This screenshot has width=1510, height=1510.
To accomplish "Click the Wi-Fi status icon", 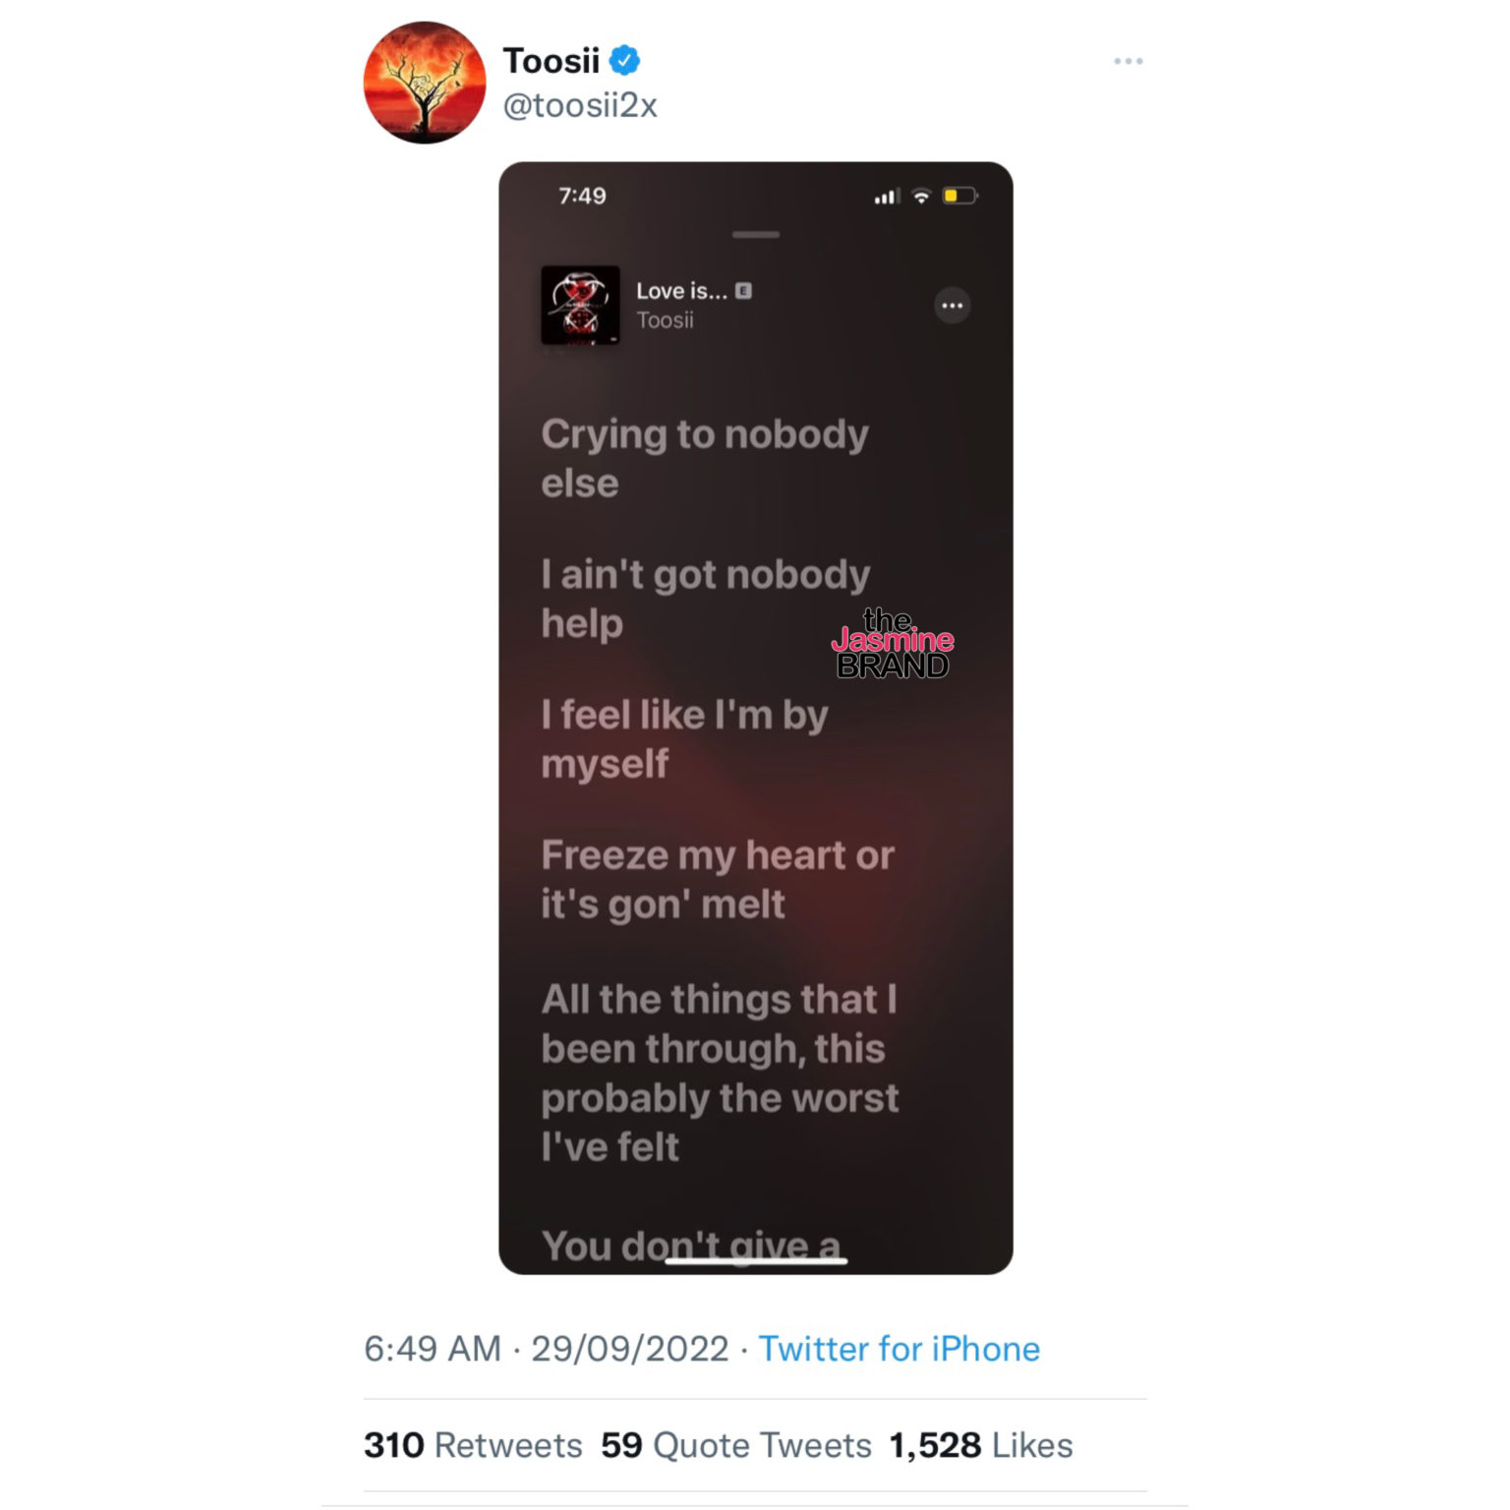I will [921, 196].
